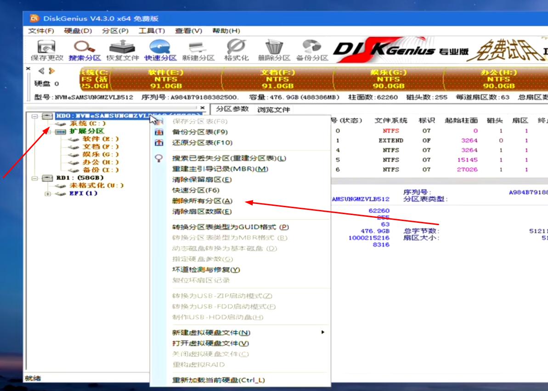548x391 pixels.
Task: Switch to the 浏览文件 tab
Action: click(273, 109)
